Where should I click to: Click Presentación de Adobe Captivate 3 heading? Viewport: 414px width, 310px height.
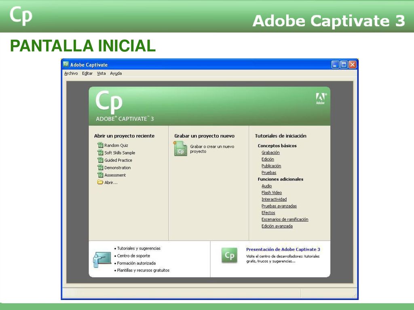(283, 249)
